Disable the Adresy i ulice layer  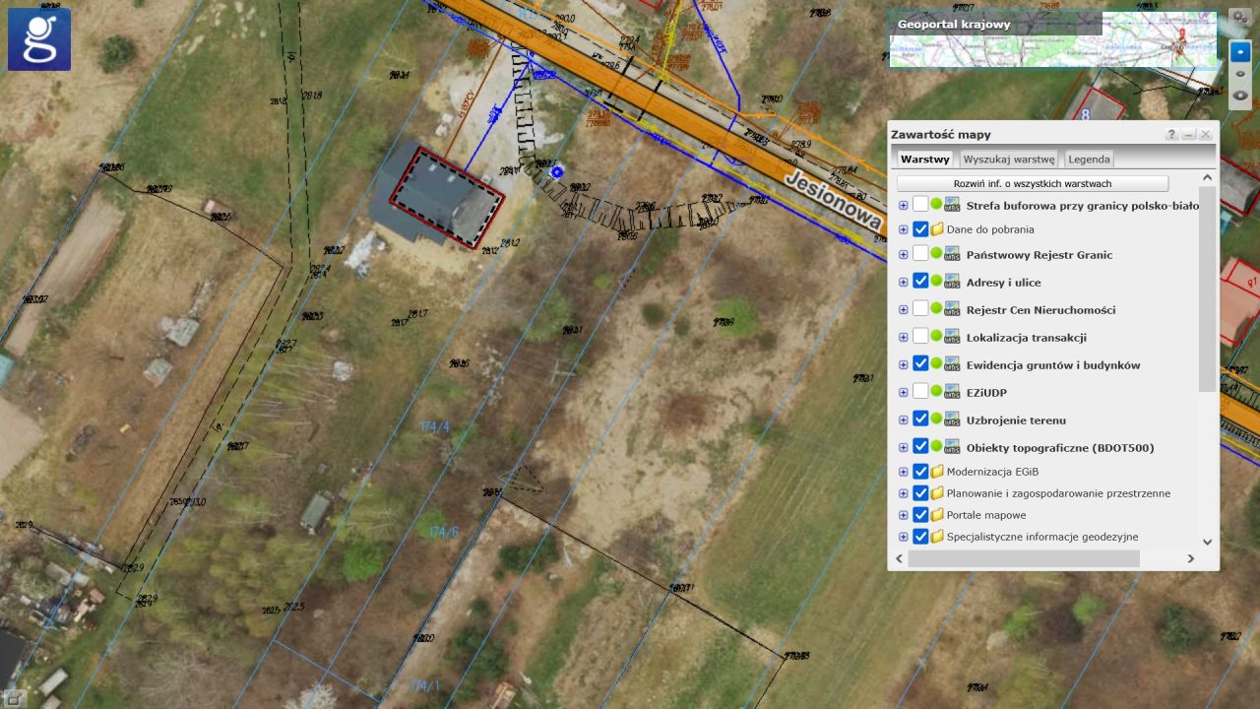pos(920,282)
